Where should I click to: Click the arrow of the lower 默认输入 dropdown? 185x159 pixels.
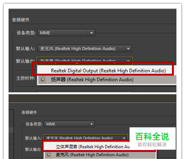coord(124,138)
